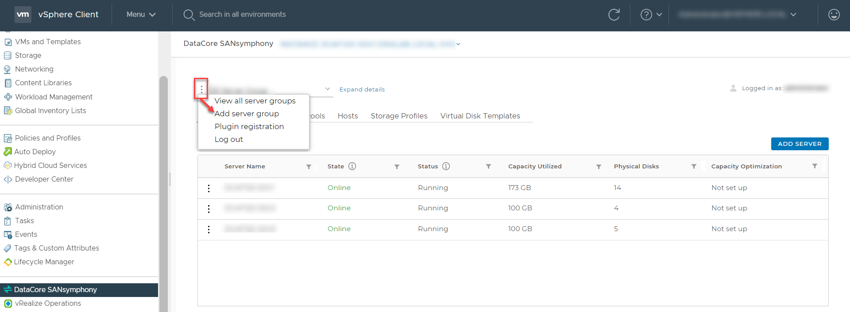Image resolution: width=850 pixels, height=312 pixels.
Task: Click the sidebar vertical scrollbar
Action: [163, 194]
